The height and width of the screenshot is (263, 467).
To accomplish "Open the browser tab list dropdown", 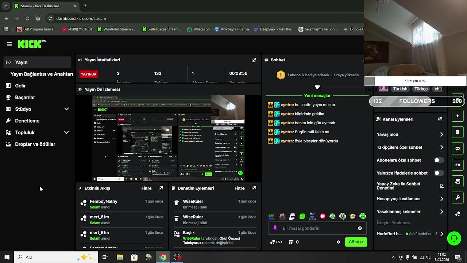I will (x=5, y=6).
